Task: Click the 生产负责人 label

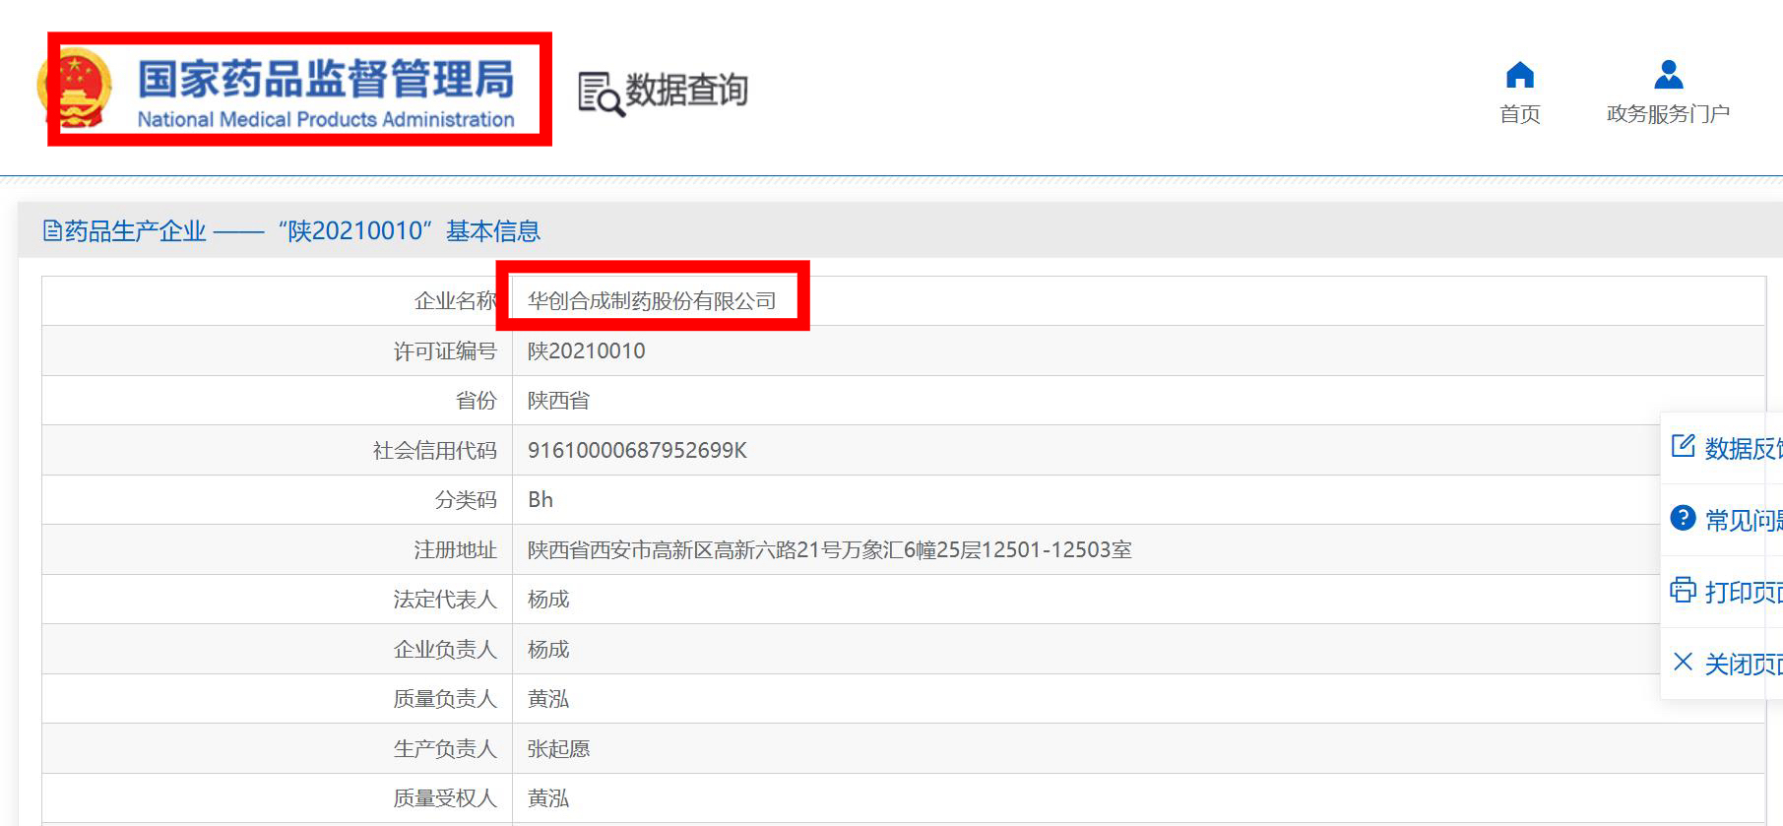Action: pyautogui.click(x=445, y=749)
